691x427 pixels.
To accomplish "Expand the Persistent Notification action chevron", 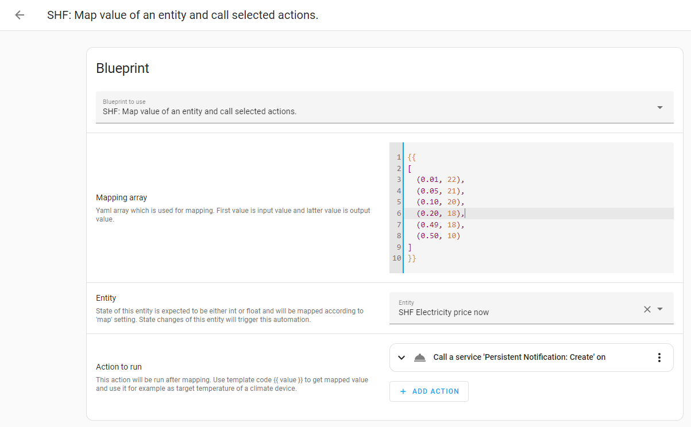I will coord(402,358).
